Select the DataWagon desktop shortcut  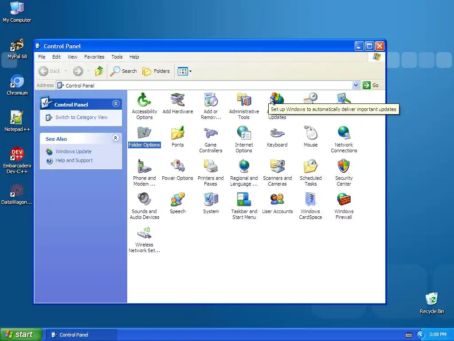point(17,194)
